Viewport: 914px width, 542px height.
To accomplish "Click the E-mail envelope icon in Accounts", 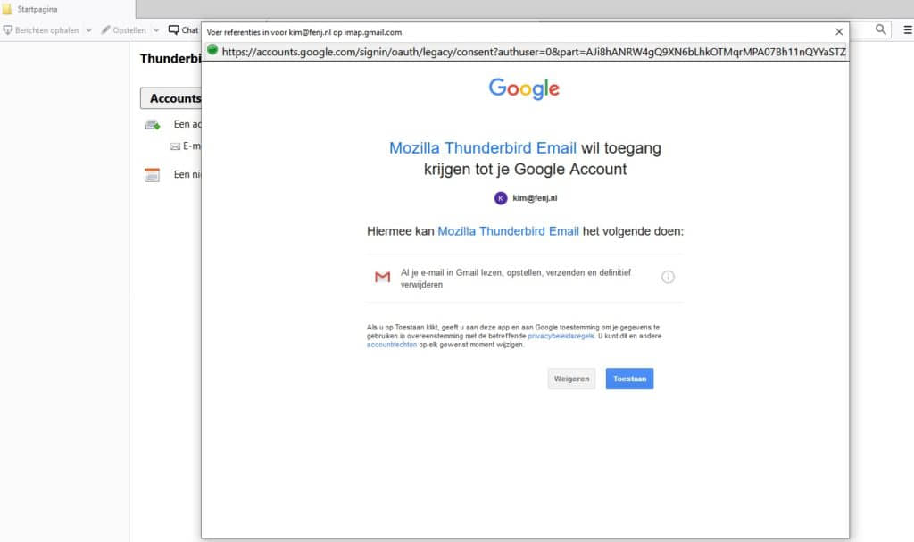I will pyautogui.click(x=175, y=146).
